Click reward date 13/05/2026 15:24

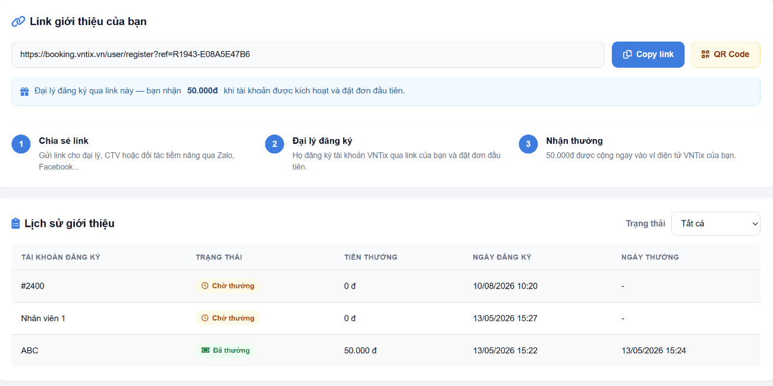click(653, 350)
